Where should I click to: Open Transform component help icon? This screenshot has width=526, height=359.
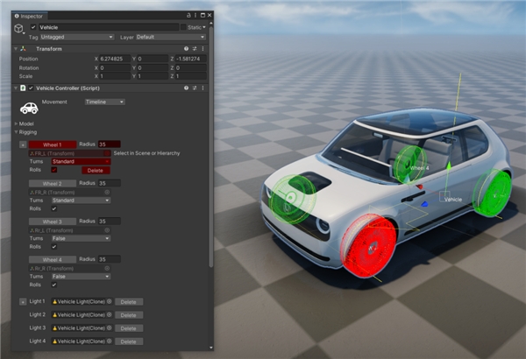pos(186,49)
